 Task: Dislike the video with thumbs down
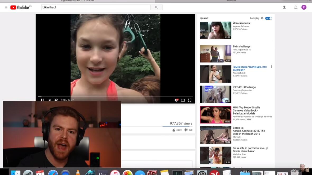point(186,130)
